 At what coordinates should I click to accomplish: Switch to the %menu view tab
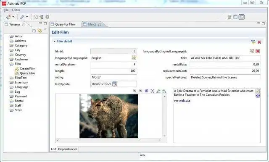click(x=14, y=24)
